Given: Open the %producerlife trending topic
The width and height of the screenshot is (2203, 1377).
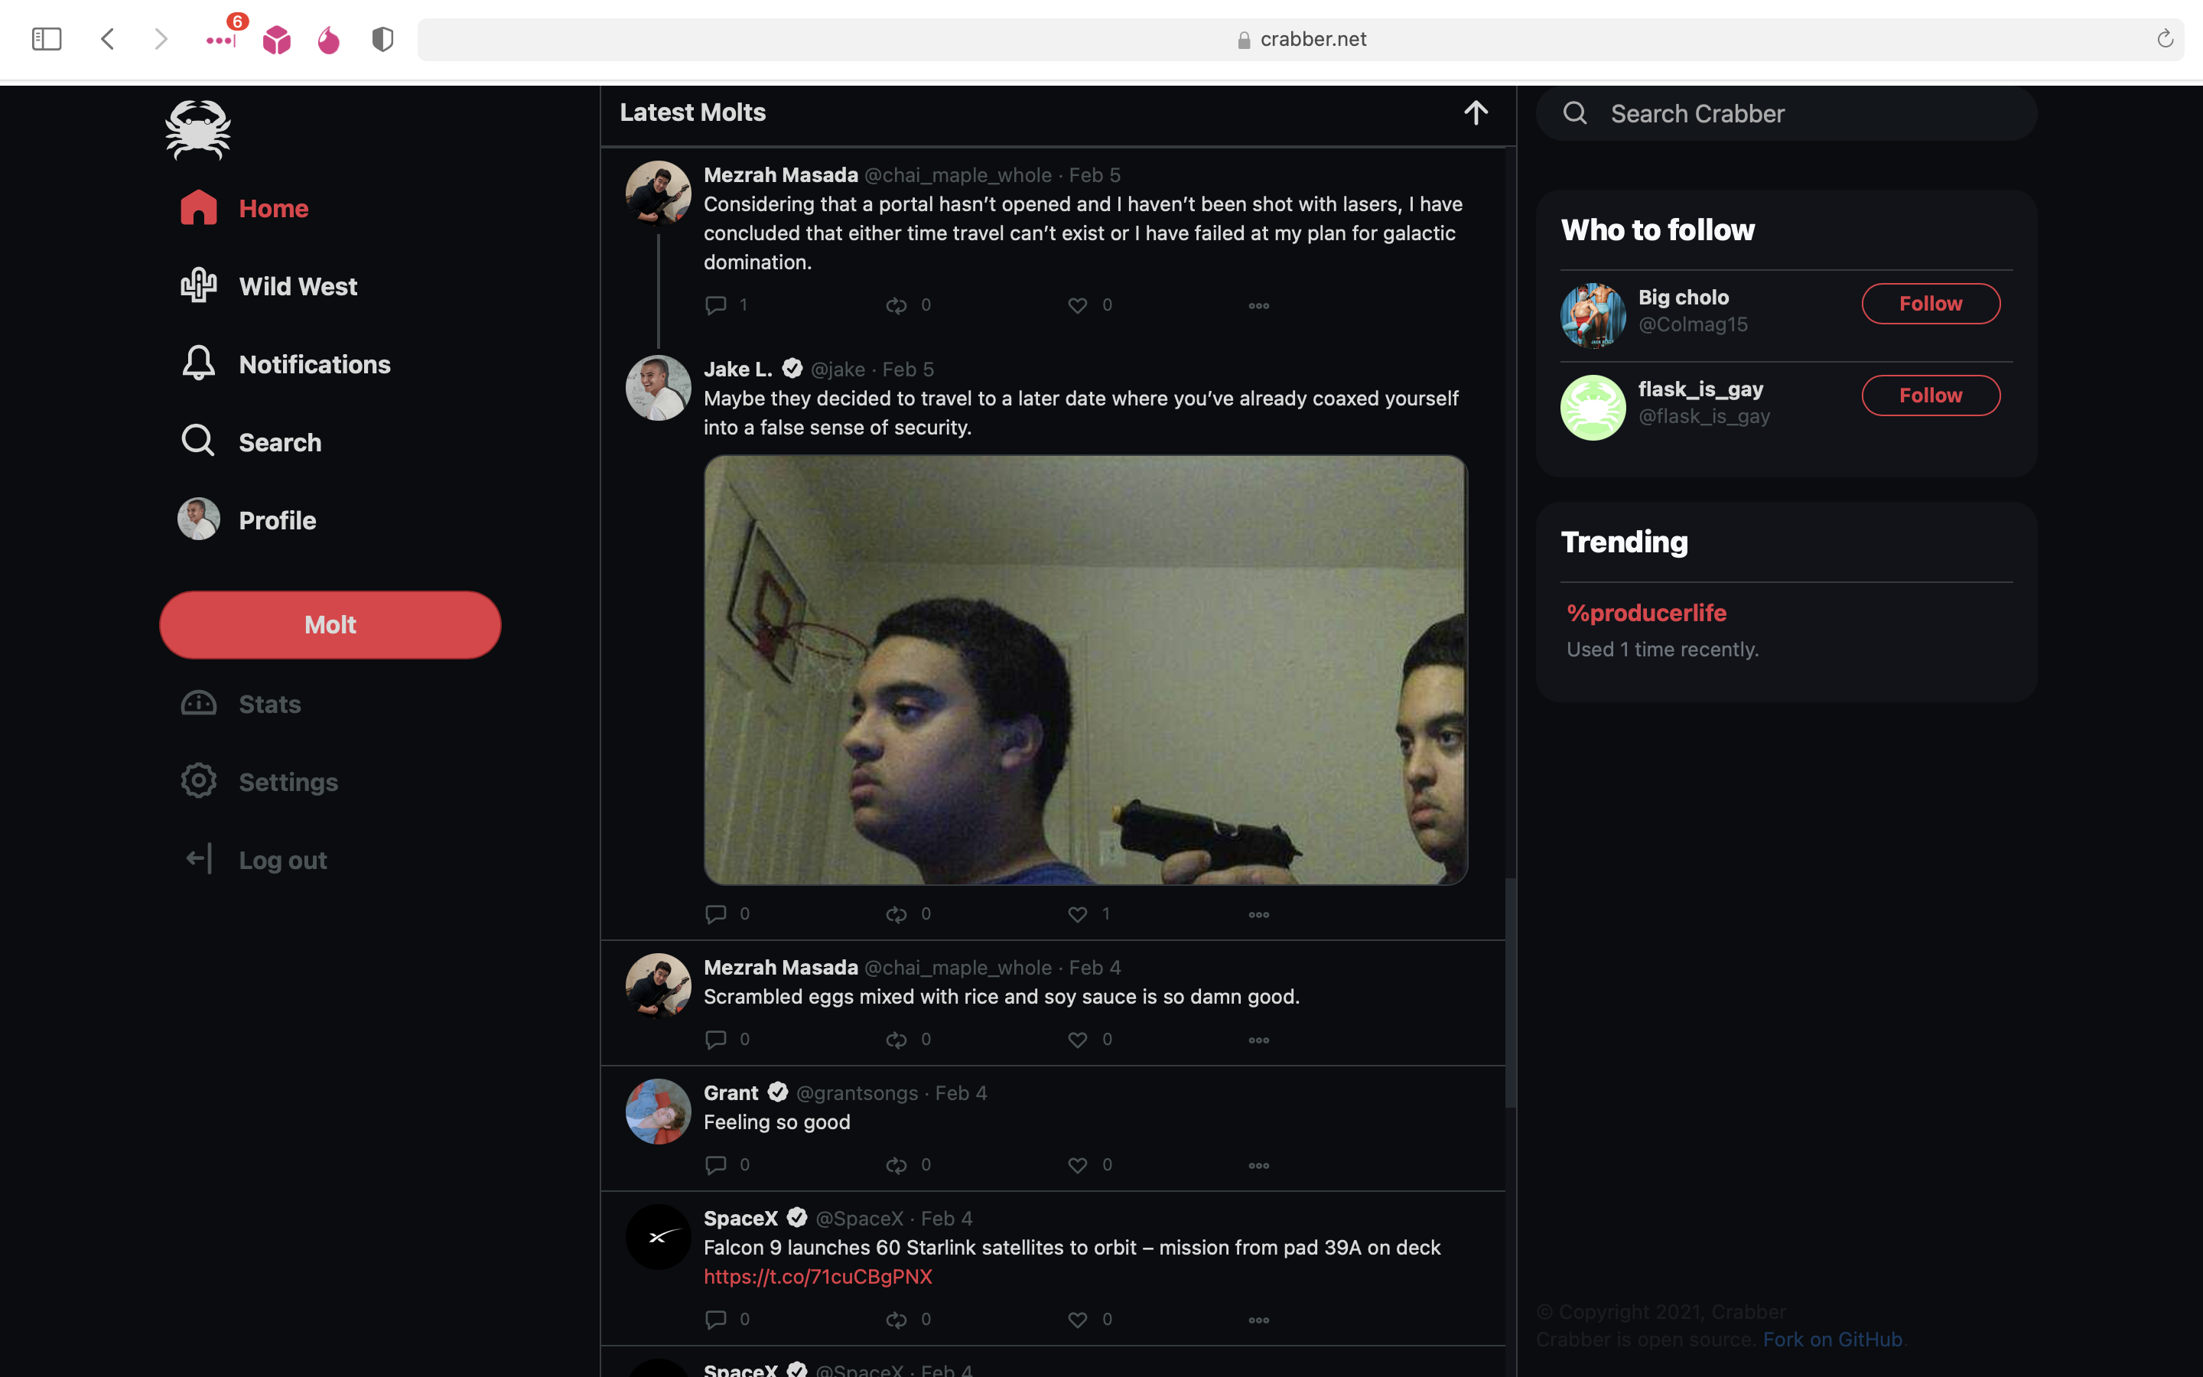Looking at the screenshot, I should click(x=1646, y=613).
